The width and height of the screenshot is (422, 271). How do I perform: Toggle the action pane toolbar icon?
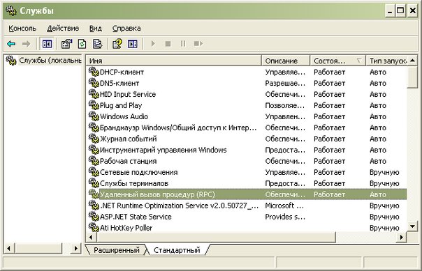[133, 44]
